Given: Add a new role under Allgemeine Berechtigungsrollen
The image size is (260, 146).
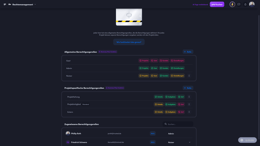Looking at the screenshot, I should coord(188,52).
